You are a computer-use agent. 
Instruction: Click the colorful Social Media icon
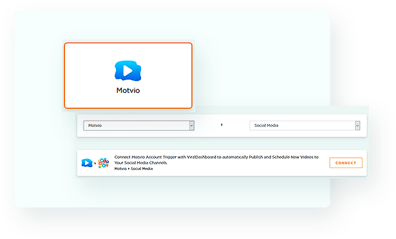coord(103,163)
